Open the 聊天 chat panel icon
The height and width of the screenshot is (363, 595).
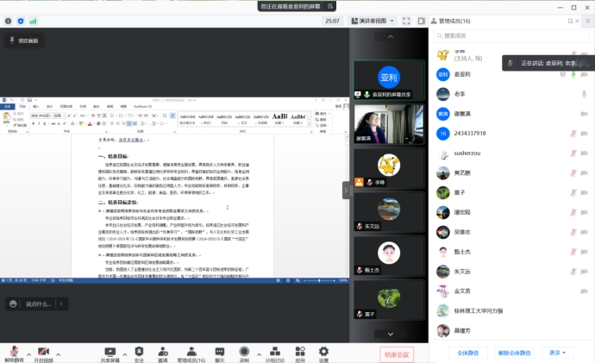219,351
